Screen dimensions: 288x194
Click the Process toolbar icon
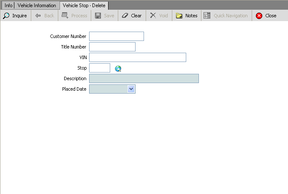74,16
